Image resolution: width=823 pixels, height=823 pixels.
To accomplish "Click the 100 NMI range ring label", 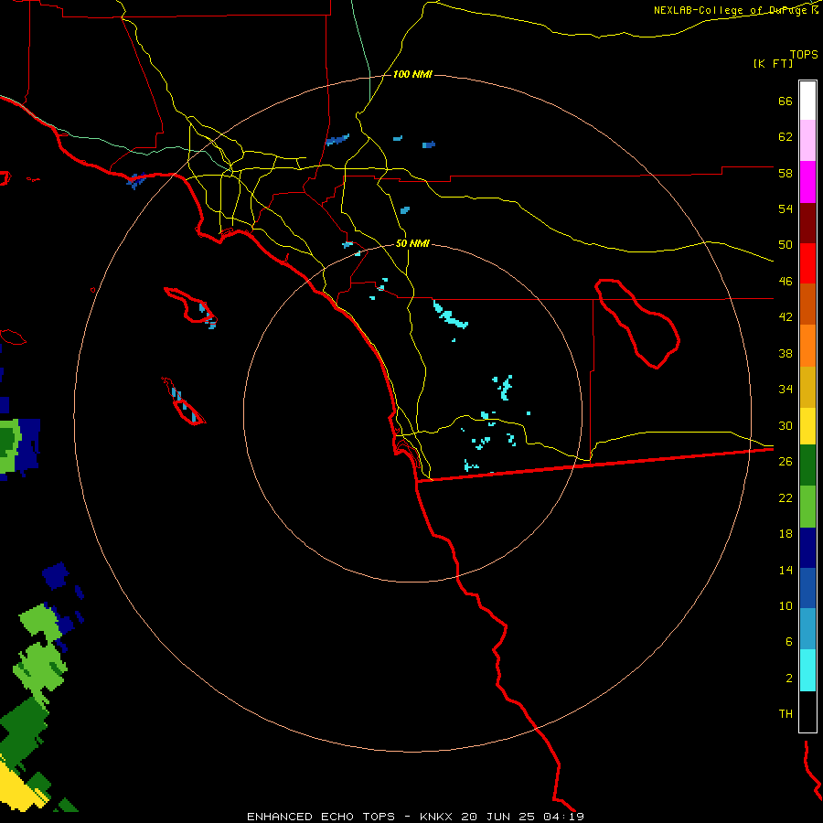I will click(x=412, y=75).
